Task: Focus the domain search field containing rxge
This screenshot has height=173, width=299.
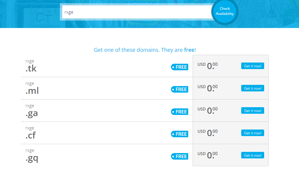Action: pos(138,12)
